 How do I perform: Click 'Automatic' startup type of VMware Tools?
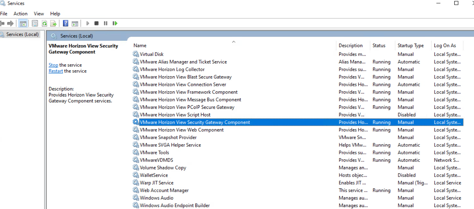coord(409,153)
